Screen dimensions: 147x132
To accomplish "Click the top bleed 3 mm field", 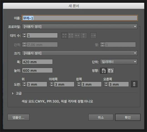I will point(37,84).
